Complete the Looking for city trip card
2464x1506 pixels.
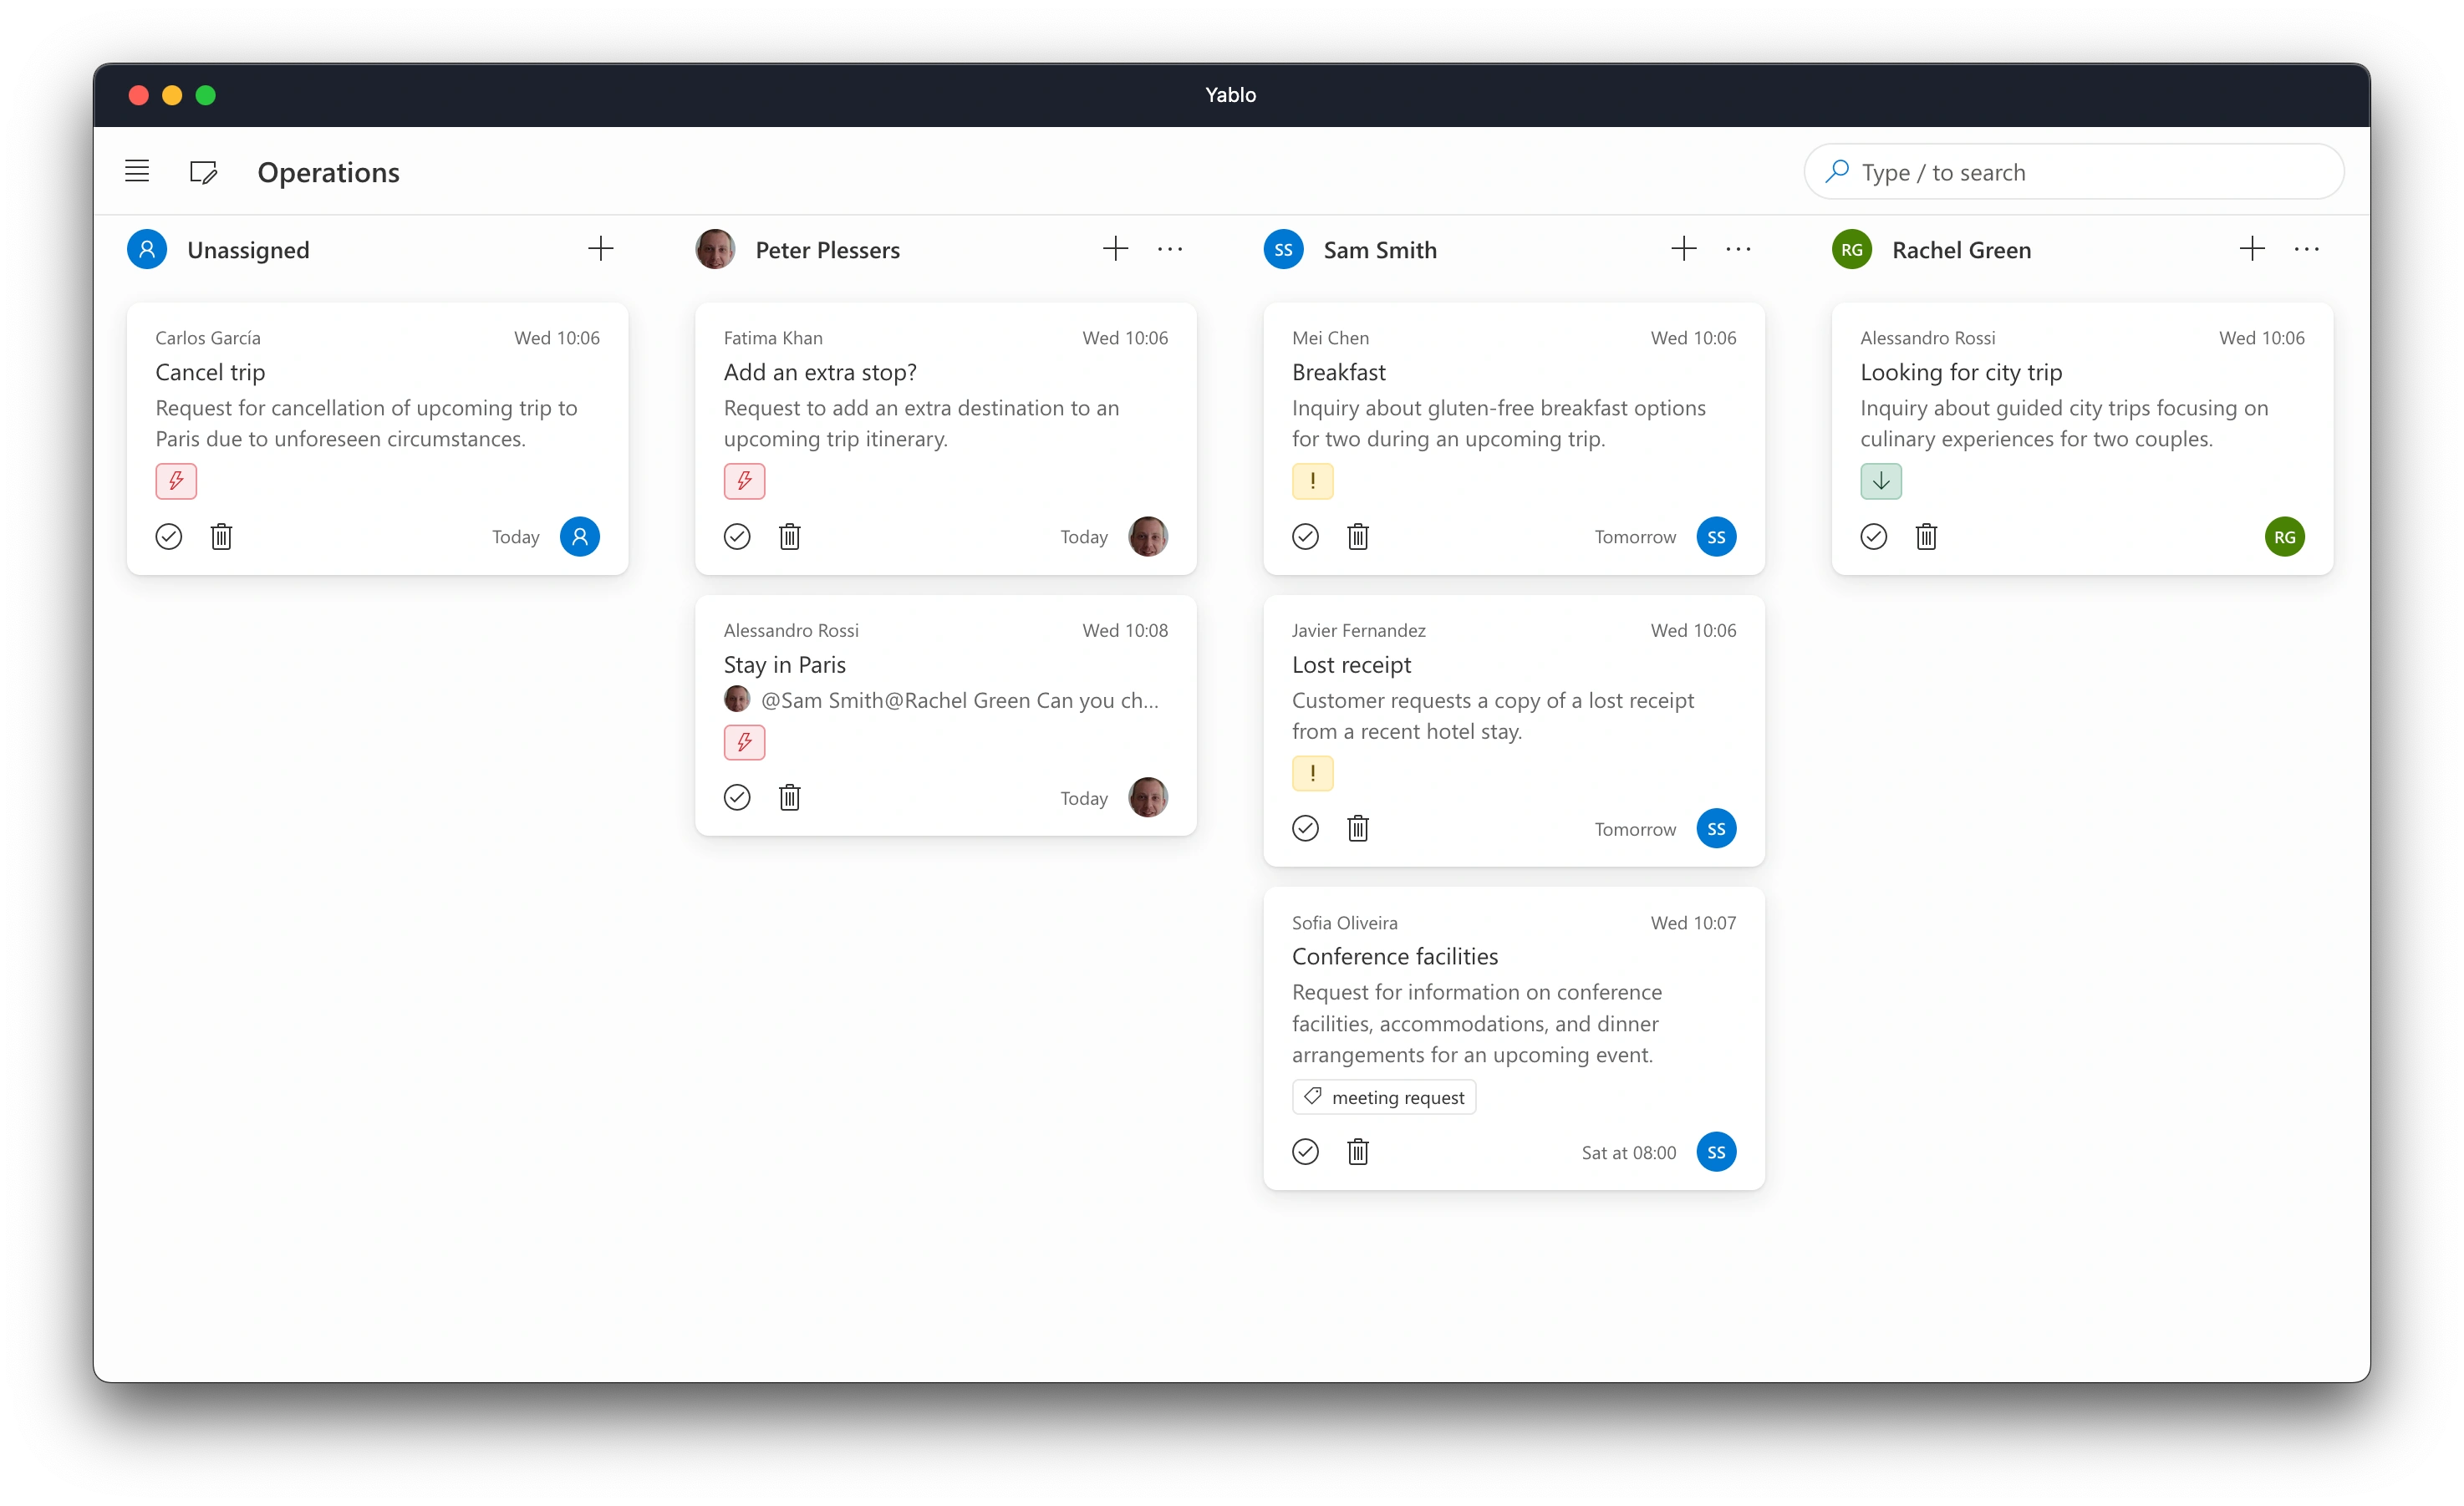pos(1873,537)
